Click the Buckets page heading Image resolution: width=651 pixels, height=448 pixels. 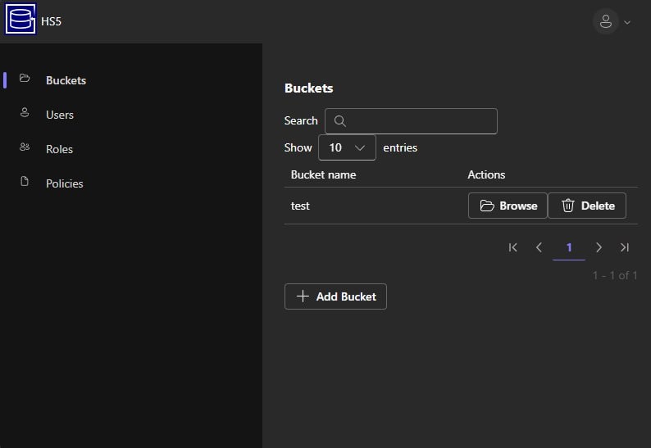tap(308, 88)
